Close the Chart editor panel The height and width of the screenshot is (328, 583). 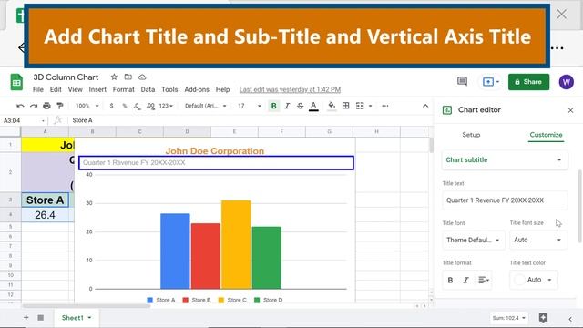[570, 110]
